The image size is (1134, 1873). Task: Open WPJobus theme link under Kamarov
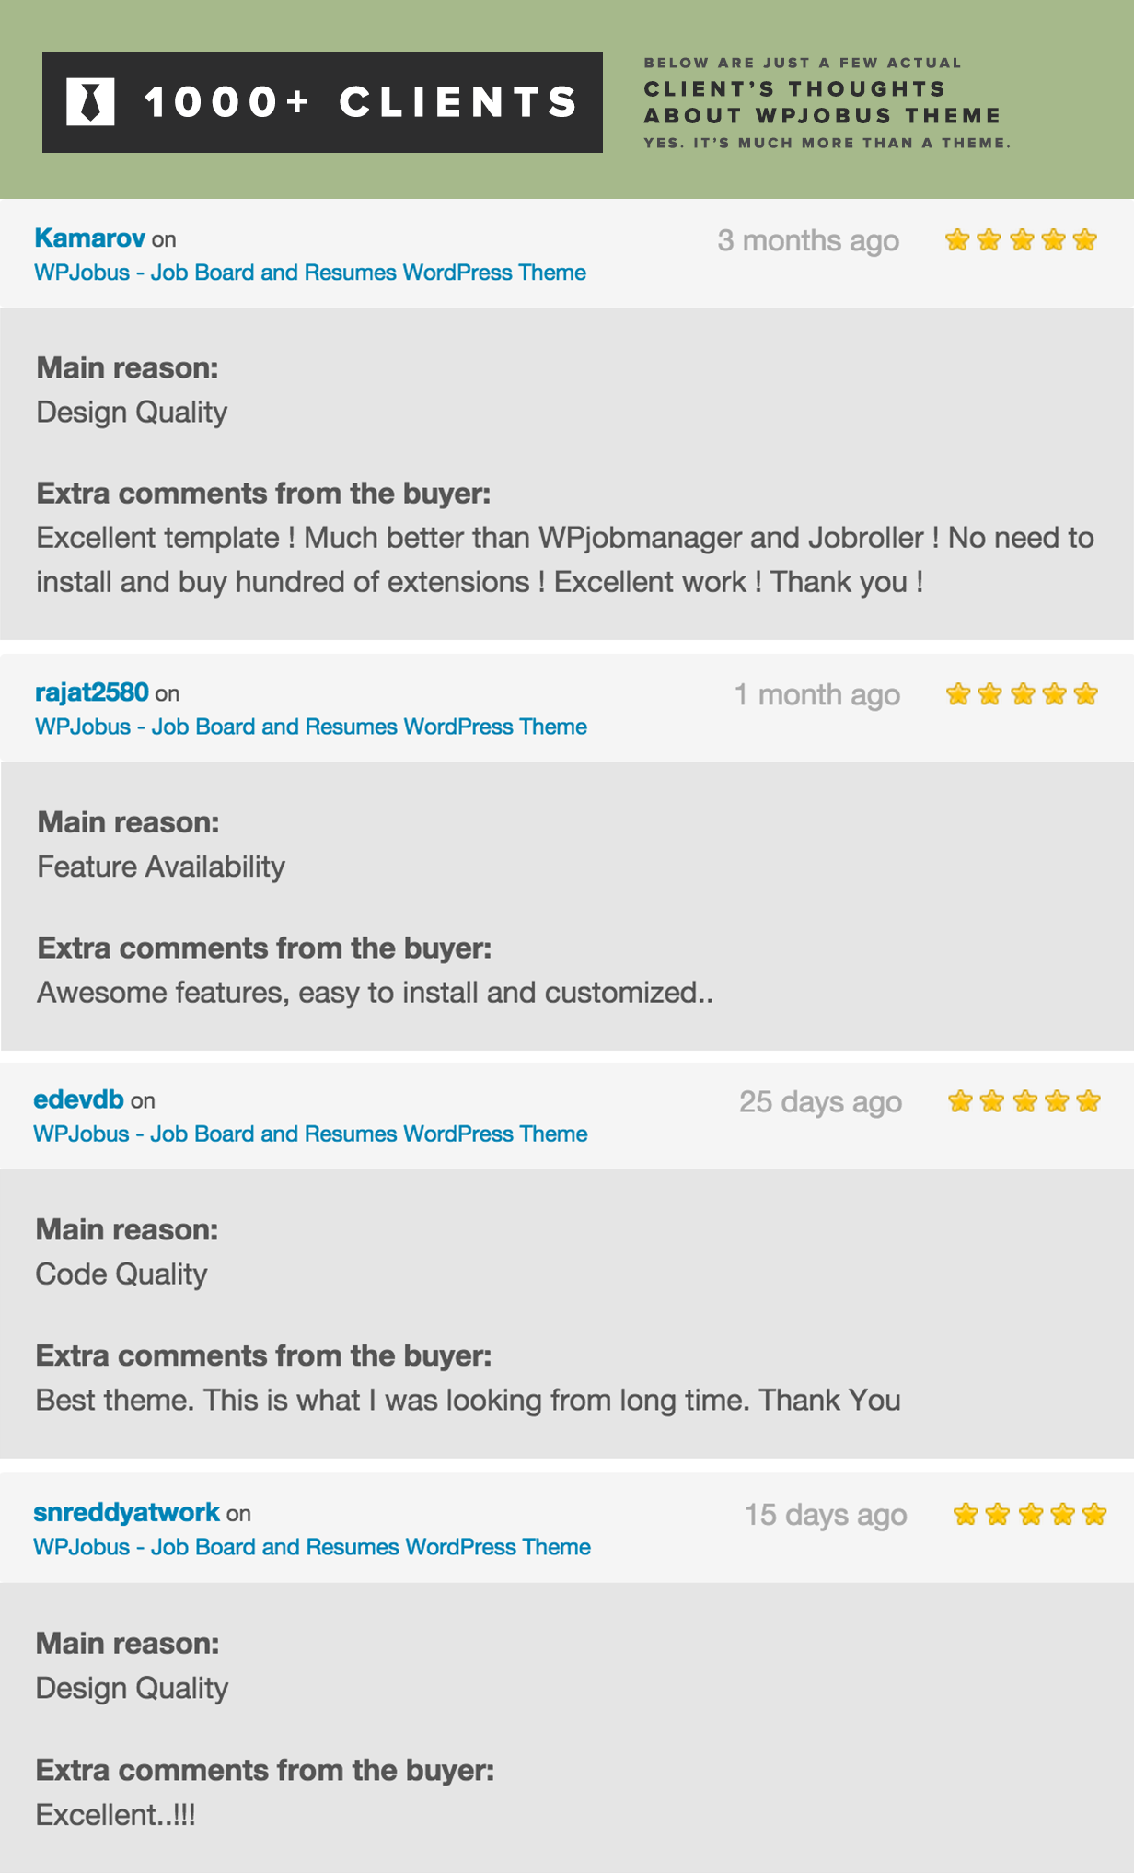click(310, 273)
